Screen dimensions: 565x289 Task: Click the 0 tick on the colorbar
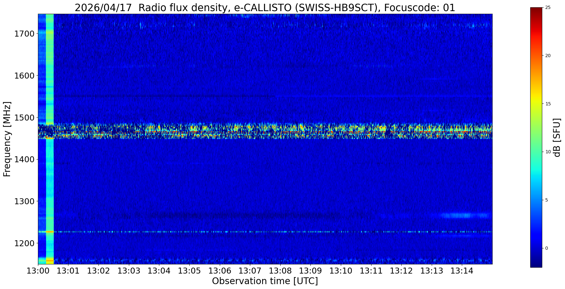coord(547,248)
